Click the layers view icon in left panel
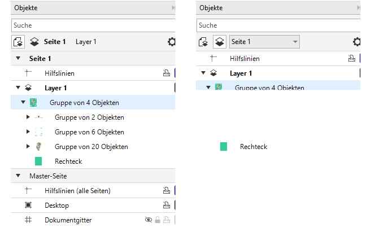This screenshot has width=371, height=236. 34,42
